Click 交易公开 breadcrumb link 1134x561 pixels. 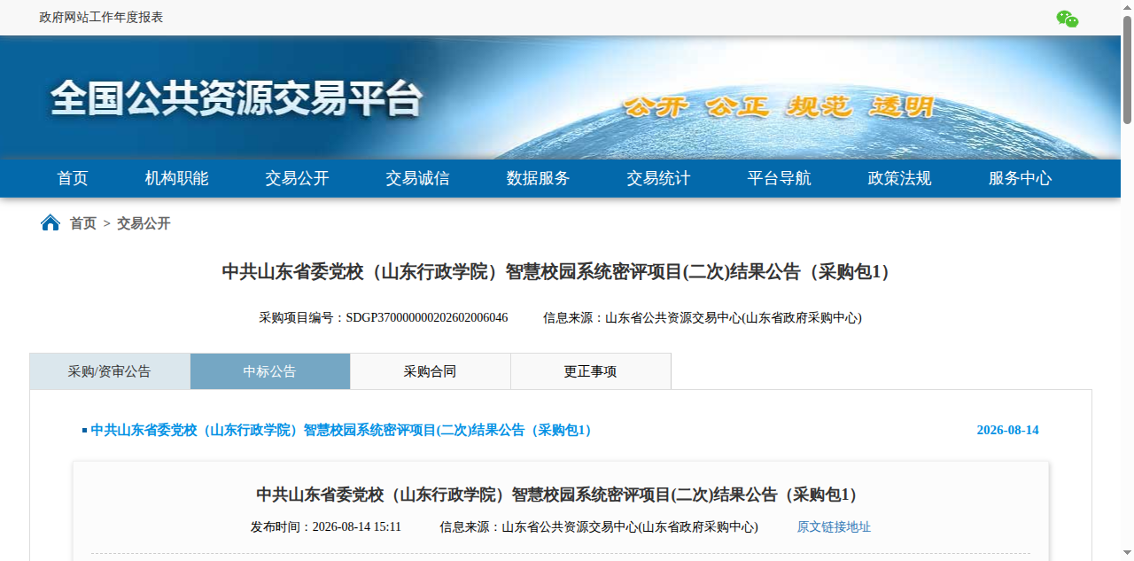[x=144, y=223]
